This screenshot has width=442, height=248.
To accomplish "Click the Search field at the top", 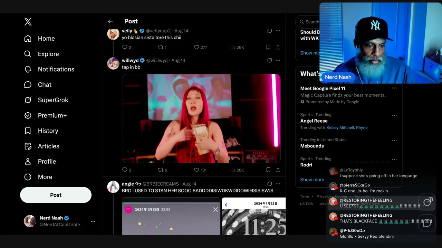I will [307, 22].
